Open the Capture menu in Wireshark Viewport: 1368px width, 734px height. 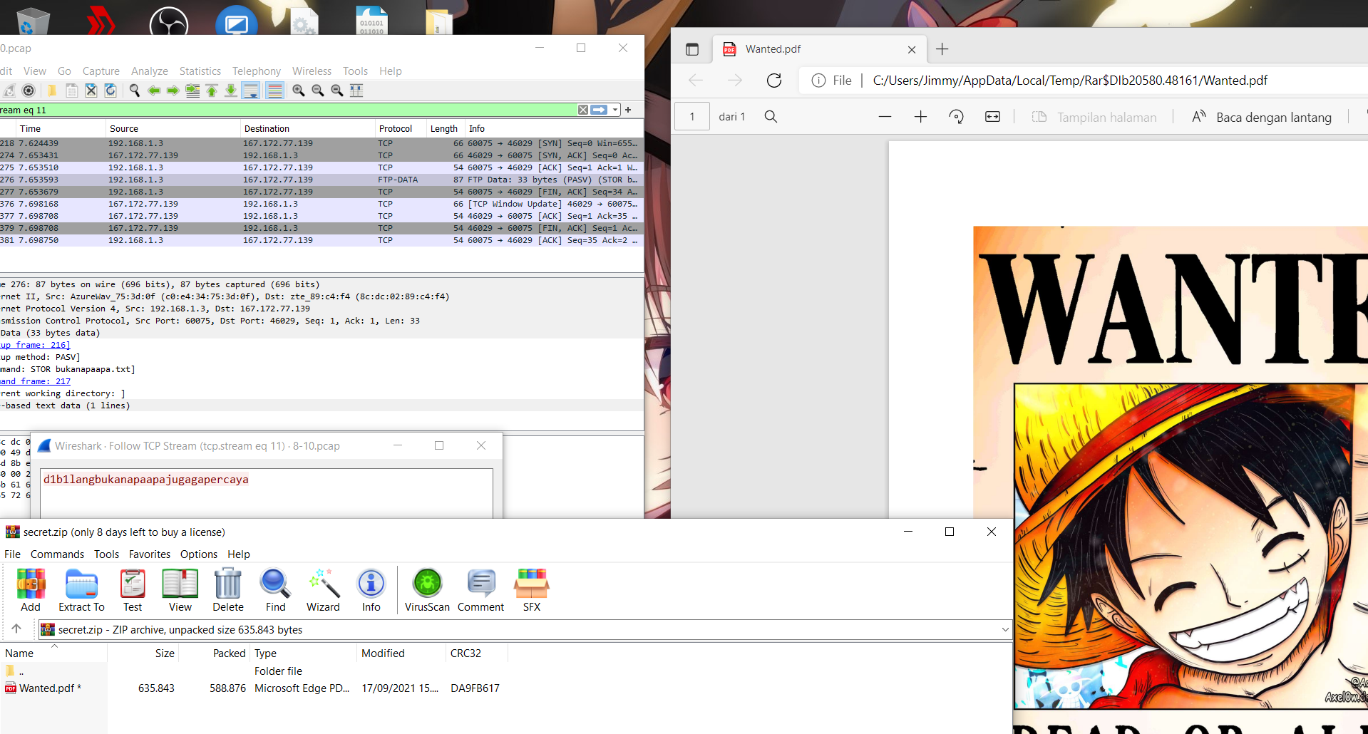pyautogui.click(x=101, y=71)
